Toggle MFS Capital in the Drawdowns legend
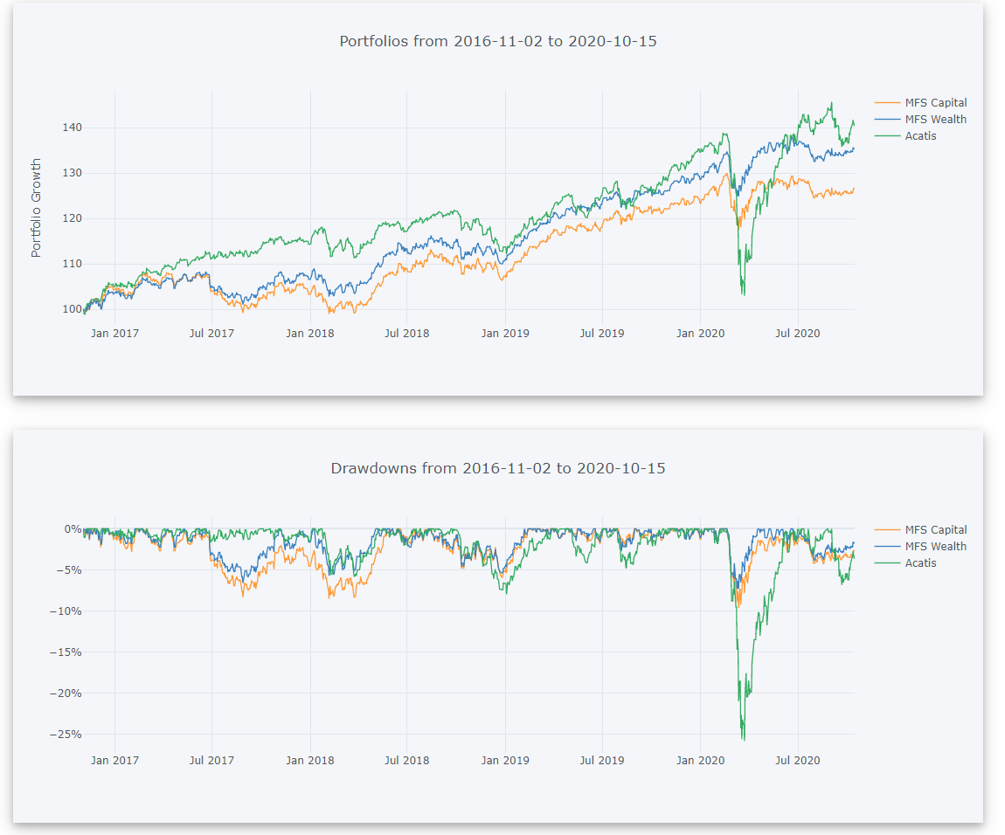Viewport: 1005px width, 835px height. tap(935, 530)
